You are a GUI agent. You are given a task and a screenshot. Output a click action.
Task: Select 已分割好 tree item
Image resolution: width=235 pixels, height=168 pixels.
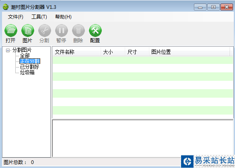(29, 67)
